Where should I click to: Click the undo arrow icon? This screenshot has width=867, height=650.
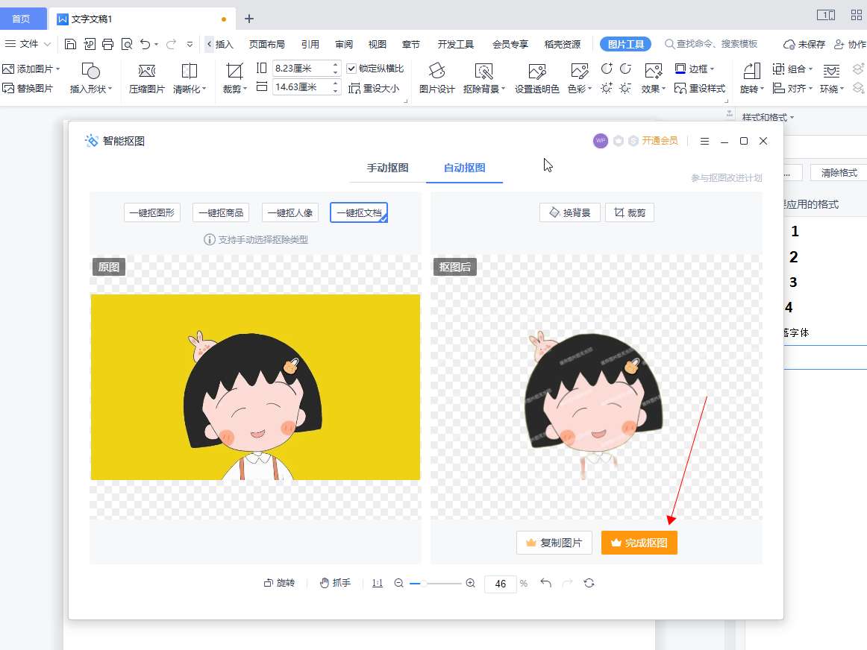click(145, 44)
